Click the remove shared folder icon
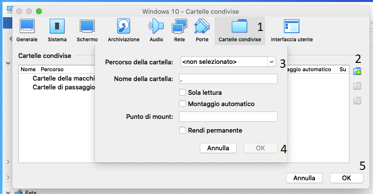This screenshot has width=373, height=194. (x=357, y=101)
